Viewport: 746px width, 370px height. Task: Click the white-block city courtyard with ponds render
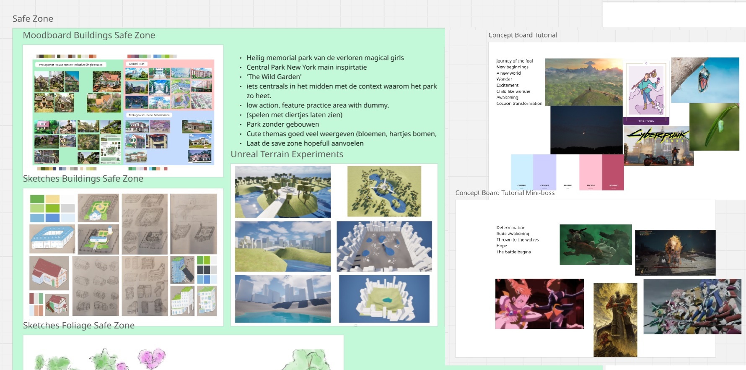click(x=384, y=246)
